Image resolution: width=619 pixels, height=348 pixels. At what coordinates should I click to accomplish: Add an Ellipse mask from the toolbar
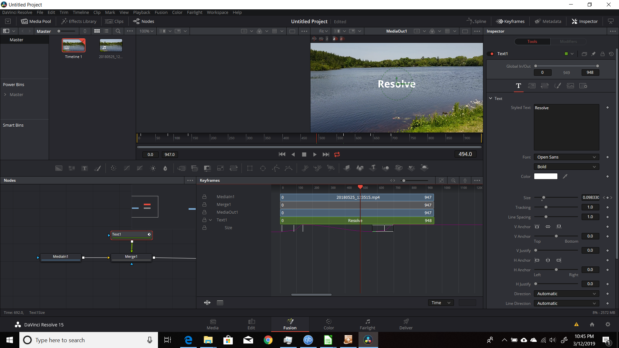(263, 168)
